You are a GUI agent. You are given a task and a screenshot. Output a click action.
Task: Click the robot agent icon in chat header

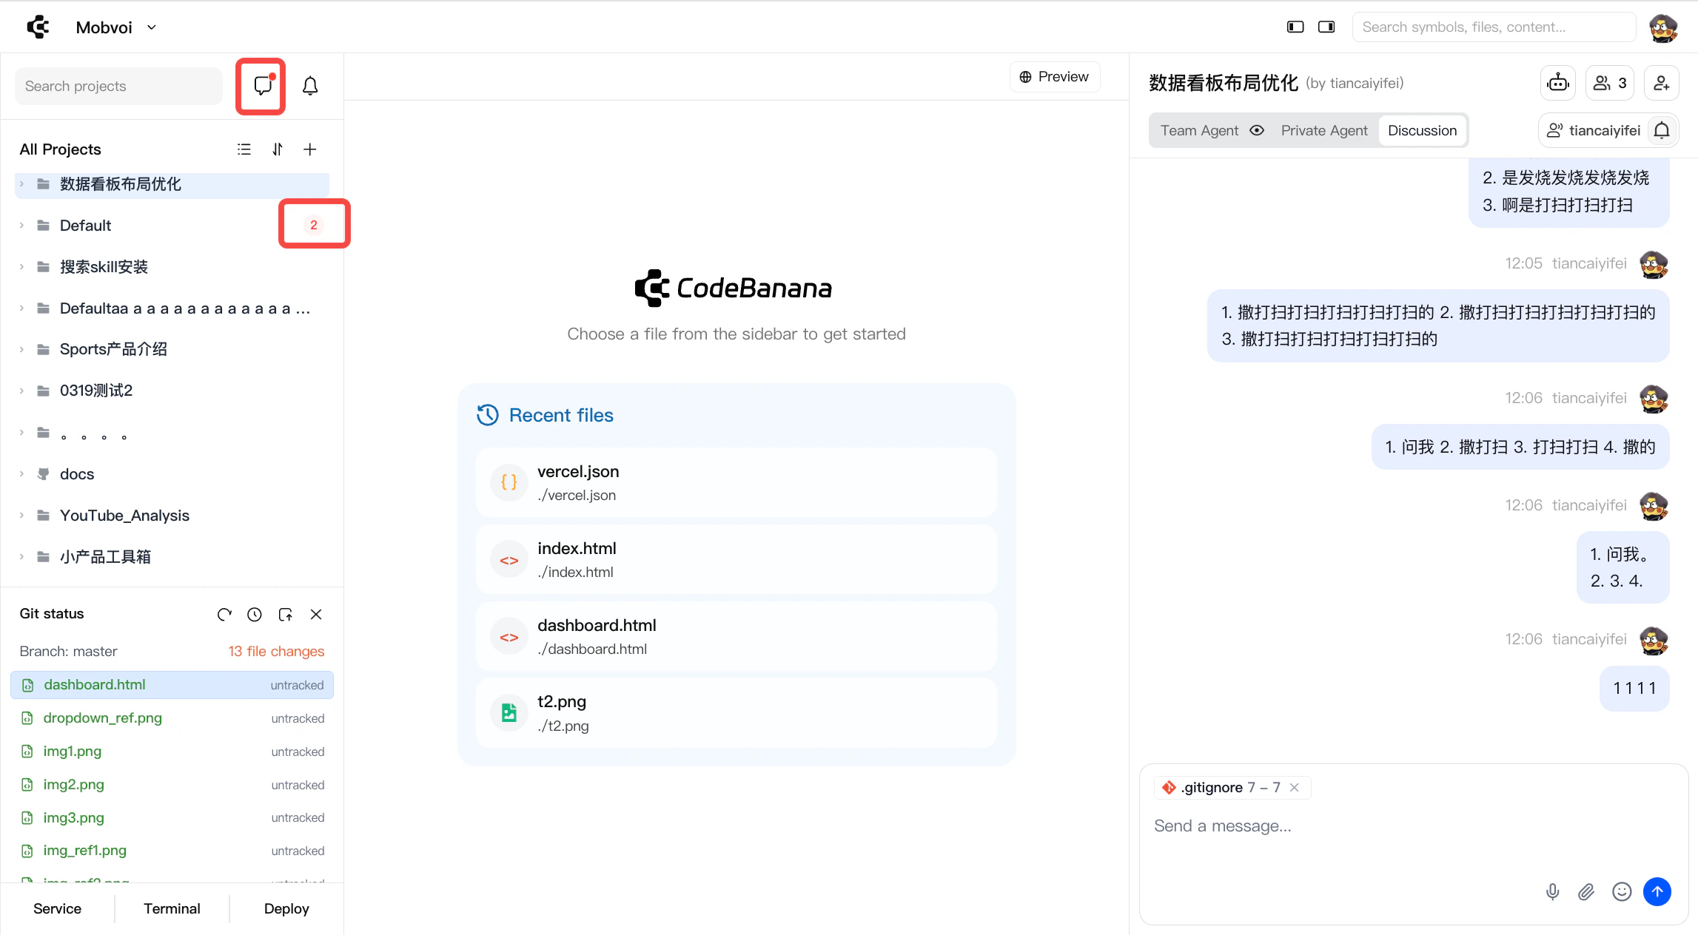[1557, 83]
